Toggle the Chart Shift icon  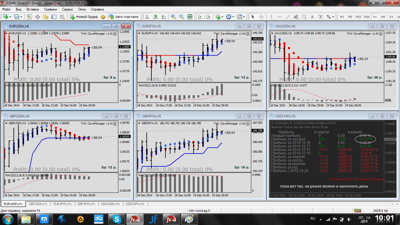(x=208, y=17)
